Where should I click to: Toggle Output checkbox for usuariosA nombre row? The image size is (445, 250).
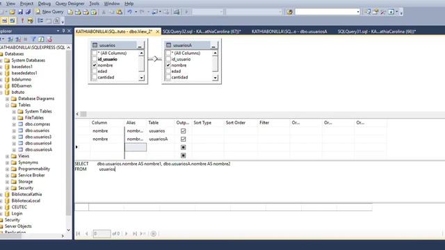click(x=183, y=139)
